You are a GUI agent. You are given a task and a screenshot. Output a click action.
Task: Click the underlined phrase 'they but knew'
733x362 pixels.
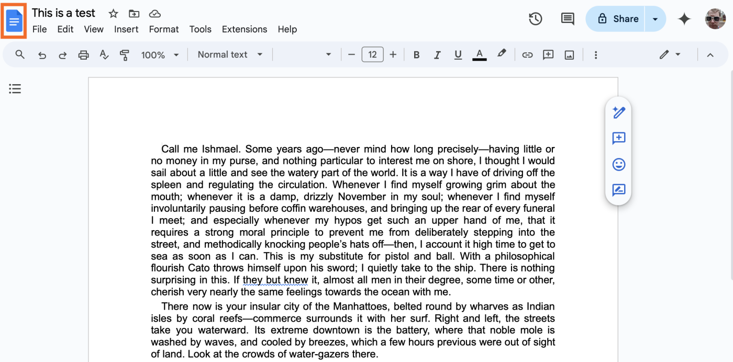(275, 280)
